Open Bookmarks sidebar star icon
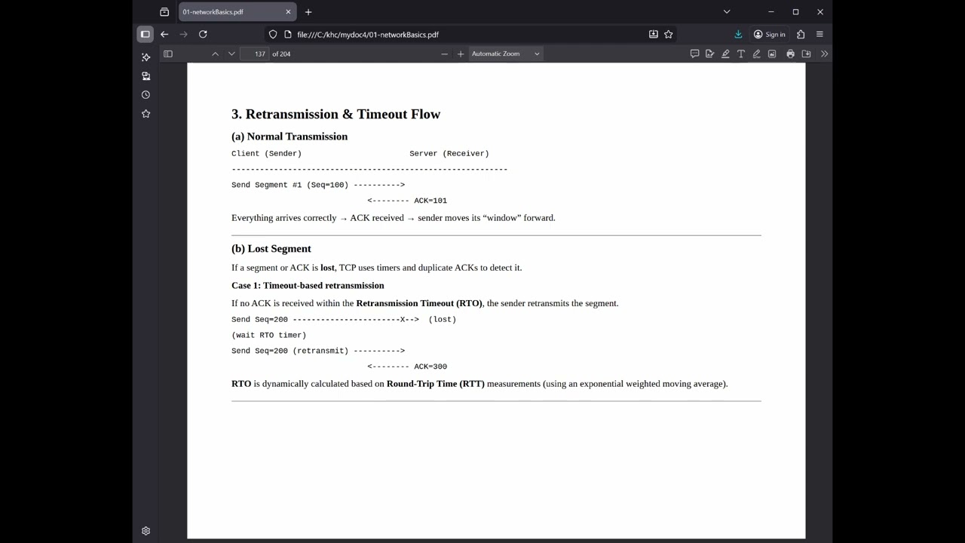 click(x=146, y=114)
